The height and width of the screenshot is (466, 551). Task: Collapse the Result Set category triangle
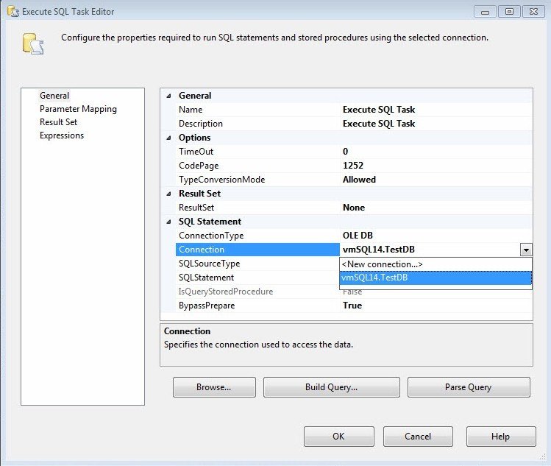[x=168, y=194]
